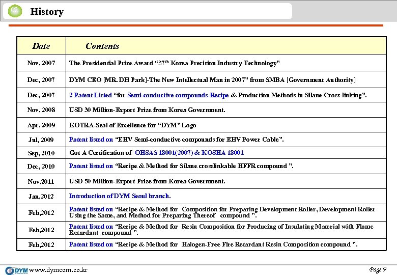This screenshot has height=275, width=397.
Task: Click the USD 50 Million-Export Prize entry
Action: 147,181
